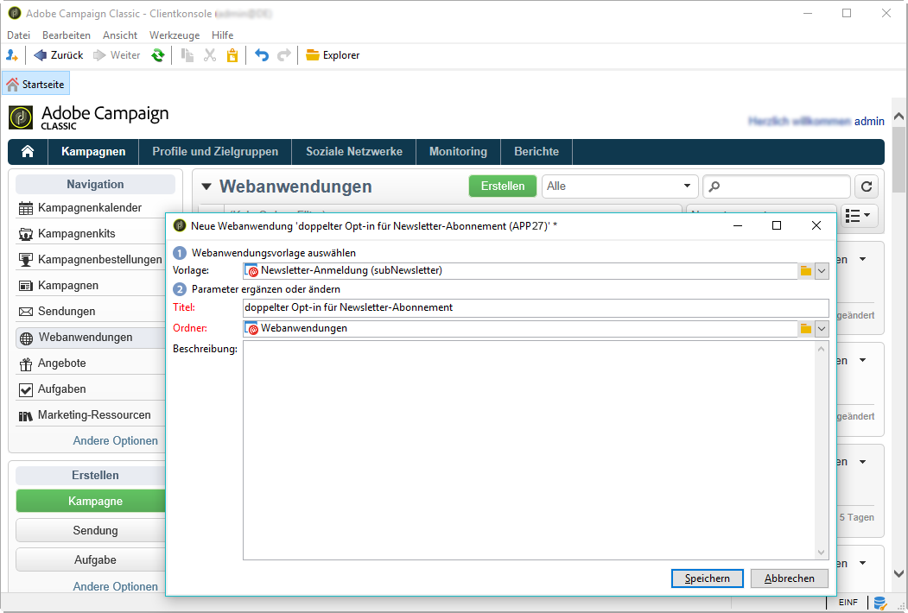
Task: Click the folder icon beside Ordner field
Action: coord(805,329)
